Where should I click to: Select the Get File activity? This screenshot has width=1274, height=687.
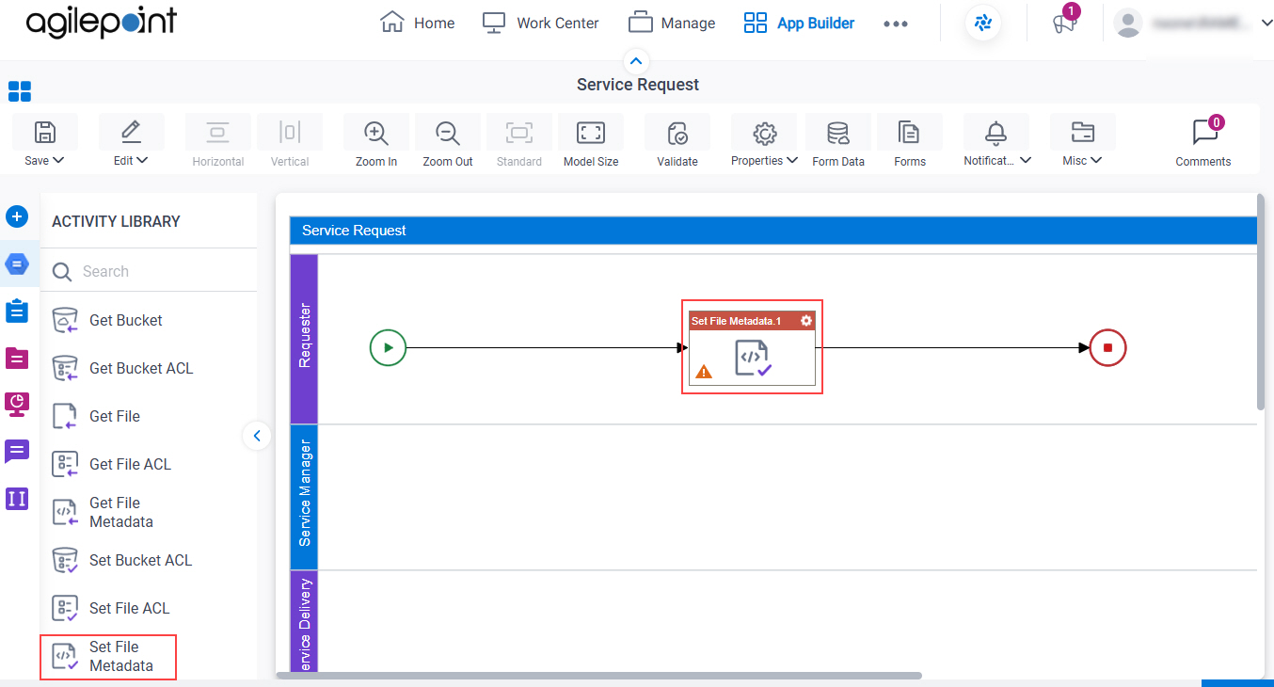pos(96,416)
